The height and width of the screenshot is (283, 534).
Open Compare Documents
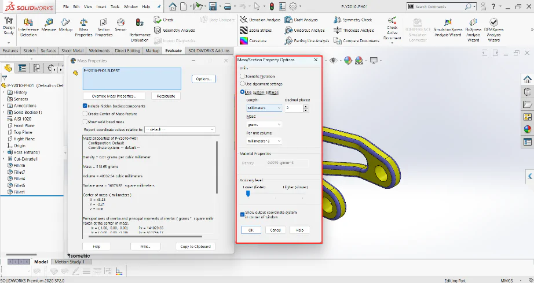(x=356, y=41)
